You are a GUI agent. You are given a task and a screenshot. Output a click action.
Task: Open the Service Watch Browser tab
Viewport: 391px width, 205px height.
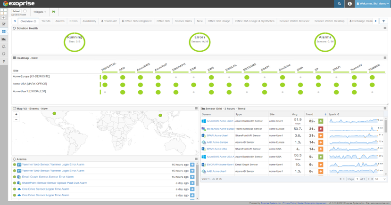294,21
